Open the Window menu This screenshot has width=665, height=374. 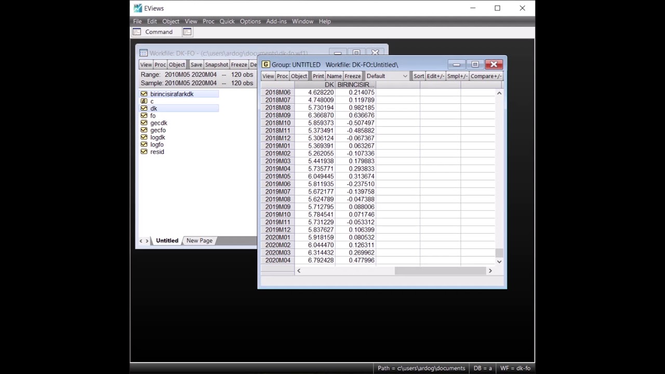[302, 21]
